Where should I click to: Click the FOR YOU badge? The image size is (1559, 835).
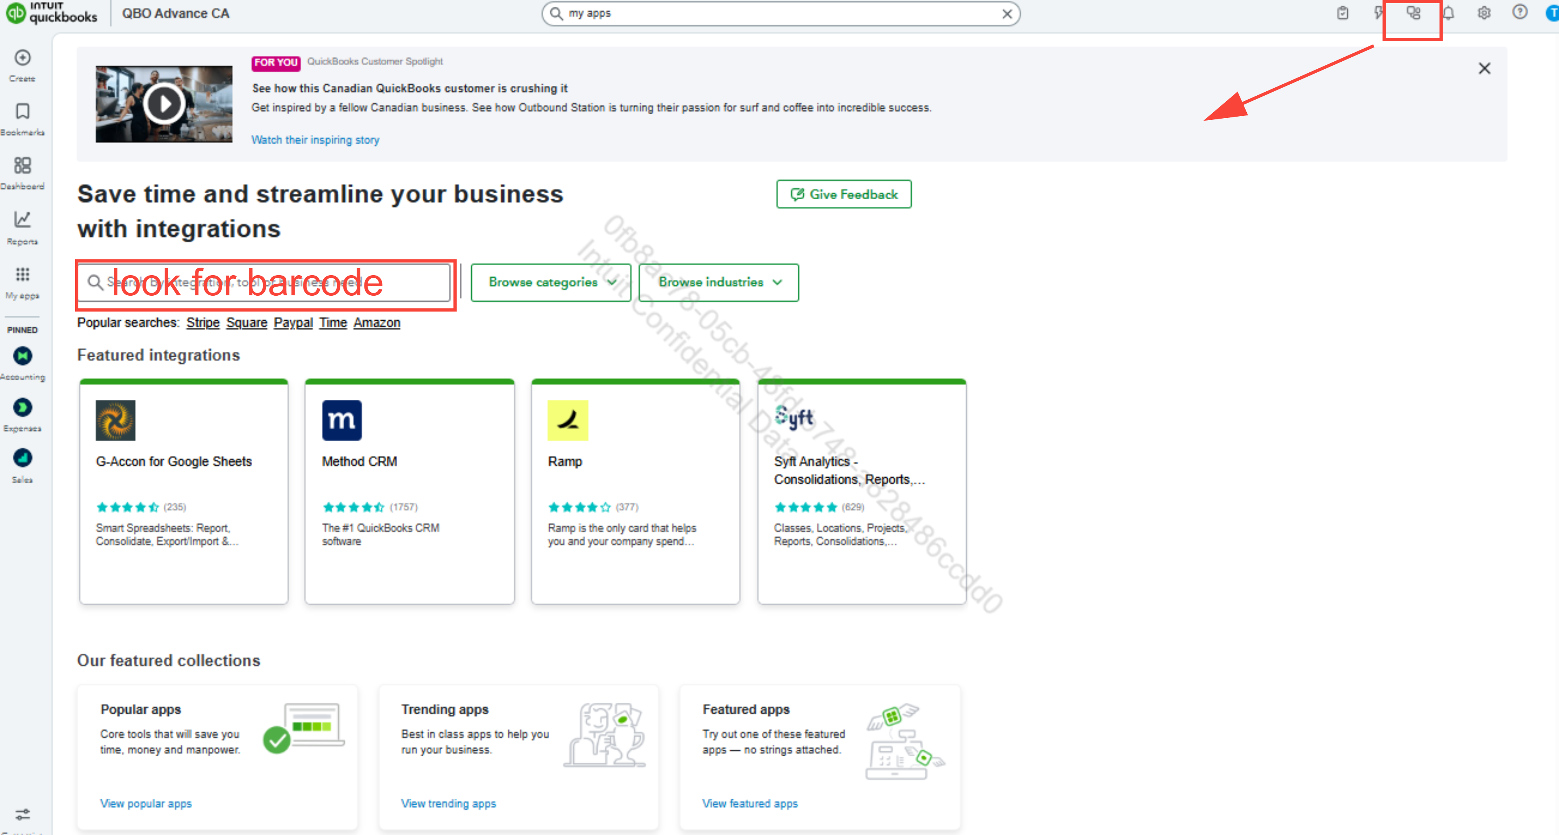pos(276,62)
